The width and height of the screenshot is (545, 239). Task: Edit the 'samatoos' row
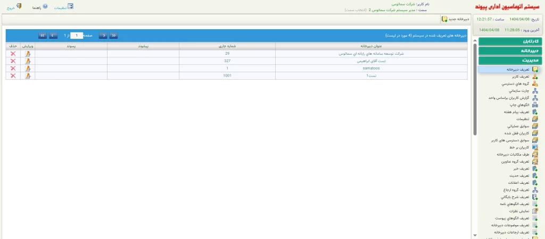[28, 69]
